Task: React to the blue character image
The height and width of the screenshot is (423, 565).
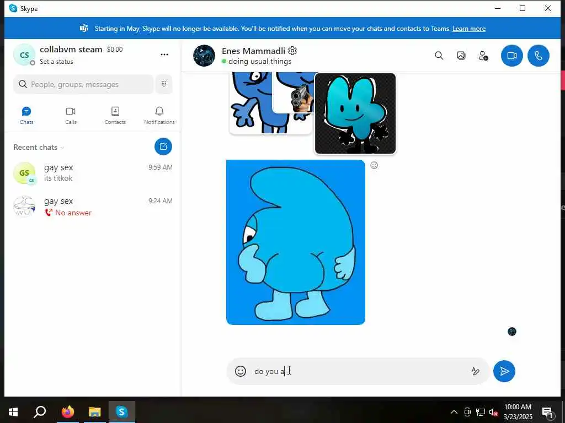Action: (x=374, y=165)
